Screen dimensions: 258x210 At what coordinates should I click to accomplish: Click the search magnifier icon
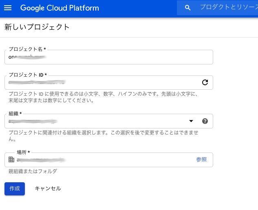(x=187, y=8)
